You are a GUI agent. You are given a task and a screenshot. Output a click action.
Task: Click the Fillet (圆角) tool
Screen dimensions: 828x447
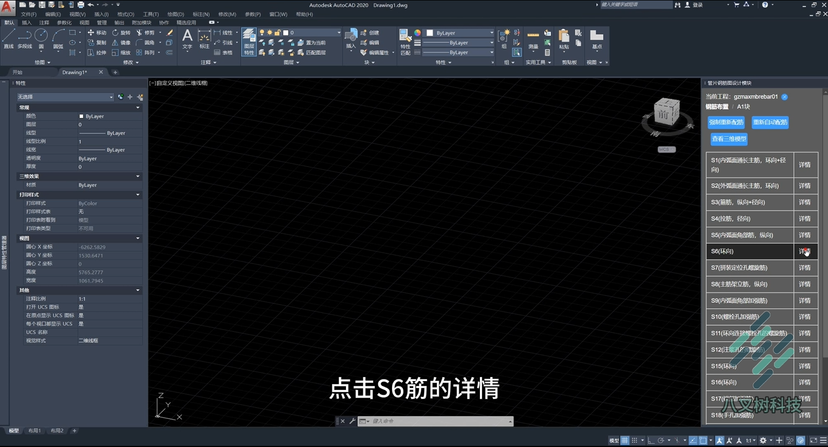pos(145,43)
